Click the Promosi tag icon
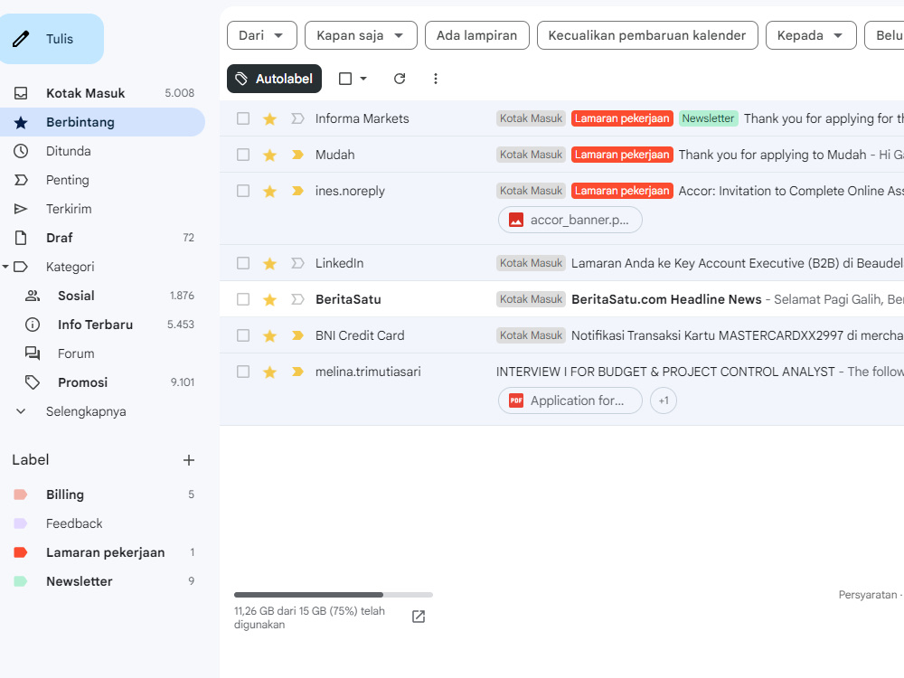Image resolution: width=904 pixels, height=678 pixels. 33,382
